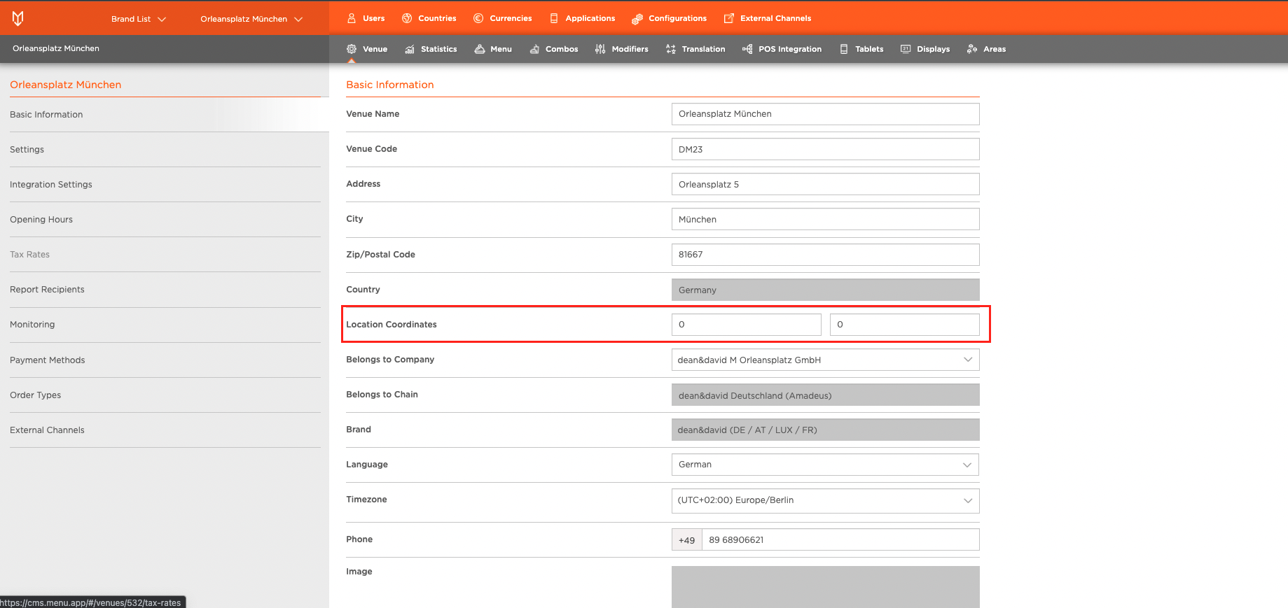
Task: Open the Countries top menu
Action: (429, 18)
